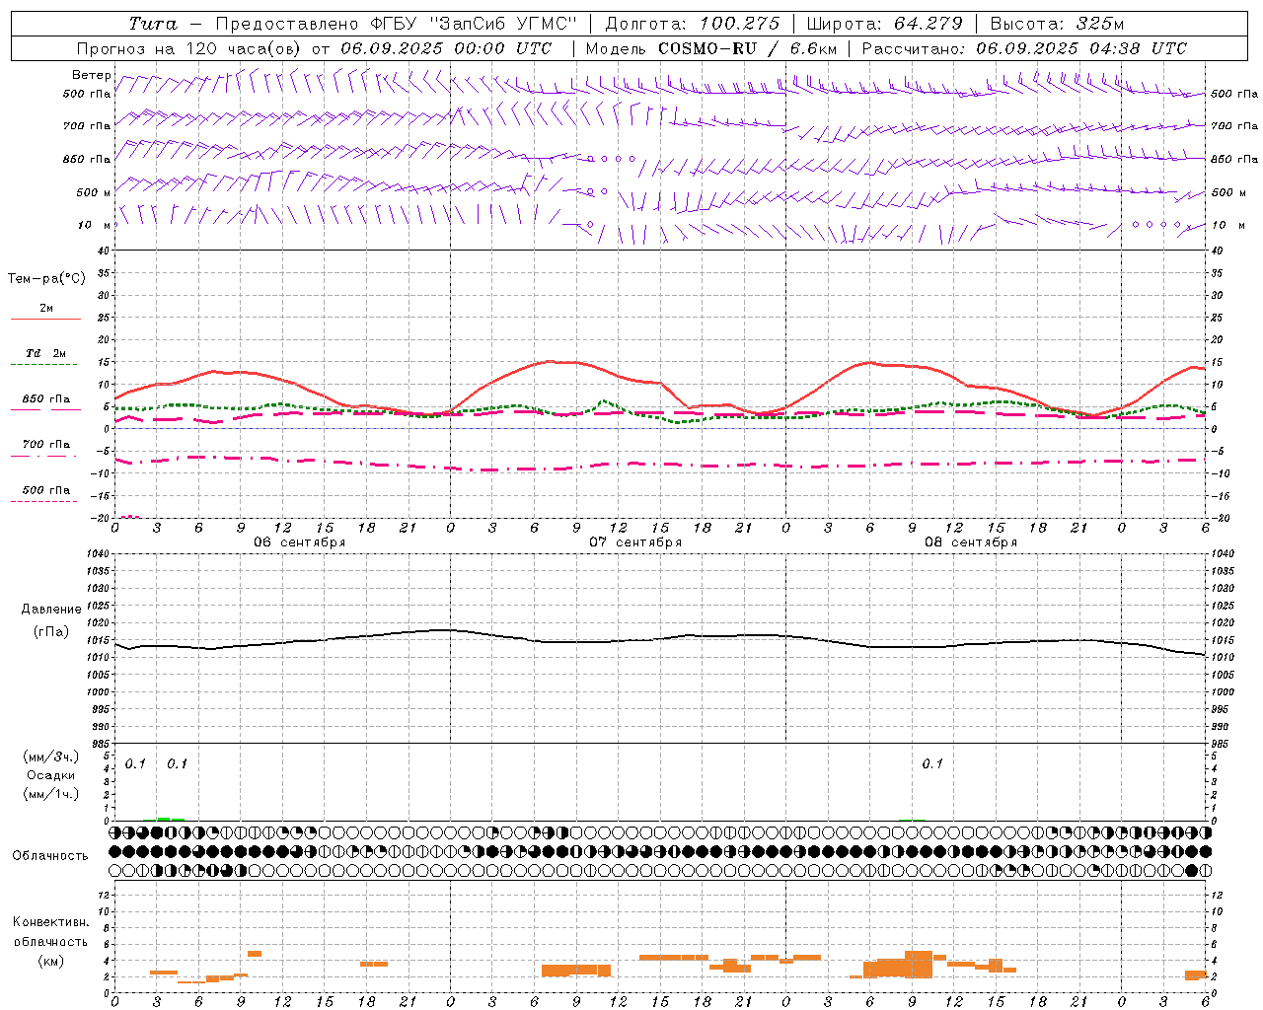Click the 0.1 precipitation value on 08 сентября
The image size is (1263, 1010).
932,763
